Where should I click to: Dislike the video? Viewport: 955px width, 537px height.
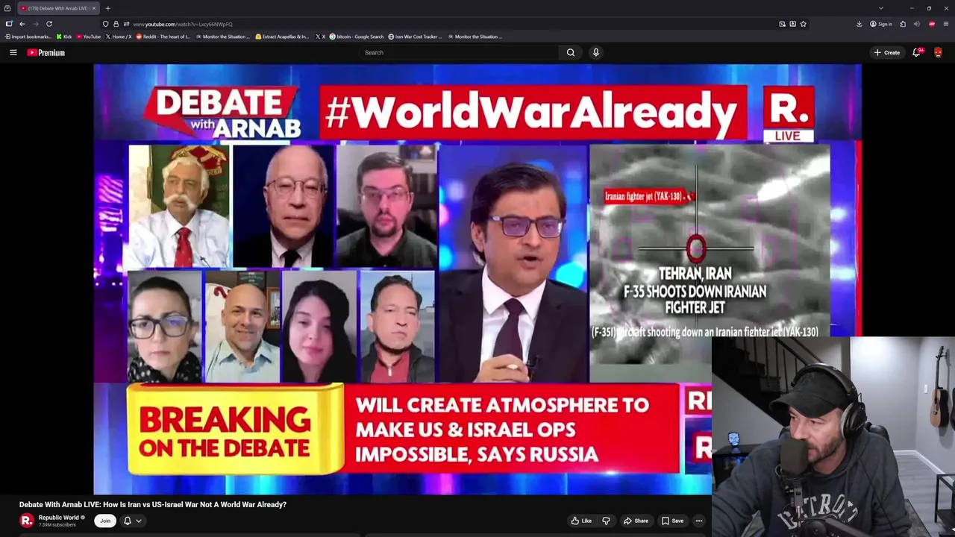[606, 521]
